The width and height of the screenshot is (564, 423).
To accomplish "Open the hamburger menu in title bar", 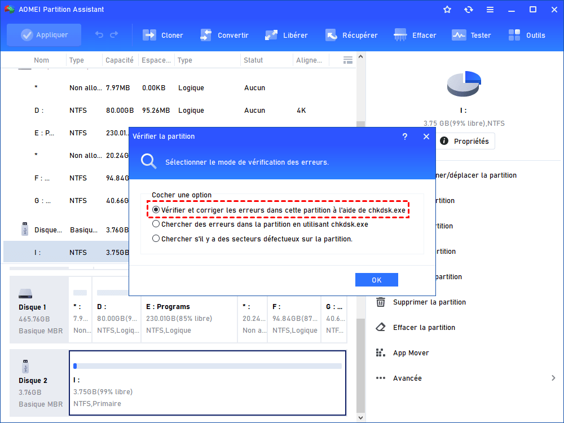I will (x=490, y=10).
